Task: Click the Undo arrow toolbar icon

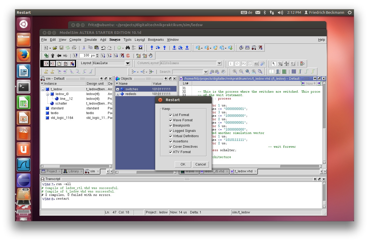Action: click(103, 48)
